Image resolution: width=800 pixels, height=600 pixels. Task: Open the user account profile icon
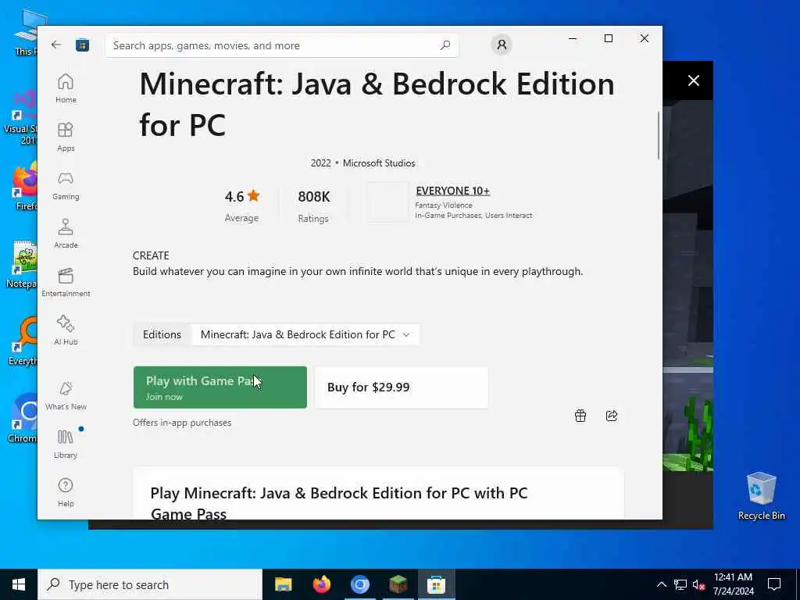(x=502, y=45)
